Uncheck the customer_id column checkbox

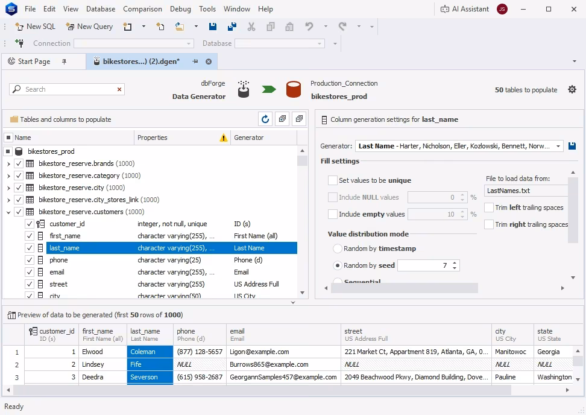tap(30, 224)
